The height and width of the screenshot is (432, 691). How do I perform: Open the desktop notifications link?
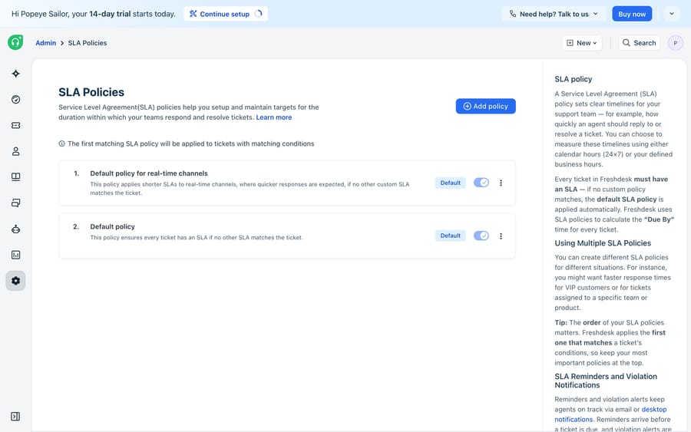(610, 414)
